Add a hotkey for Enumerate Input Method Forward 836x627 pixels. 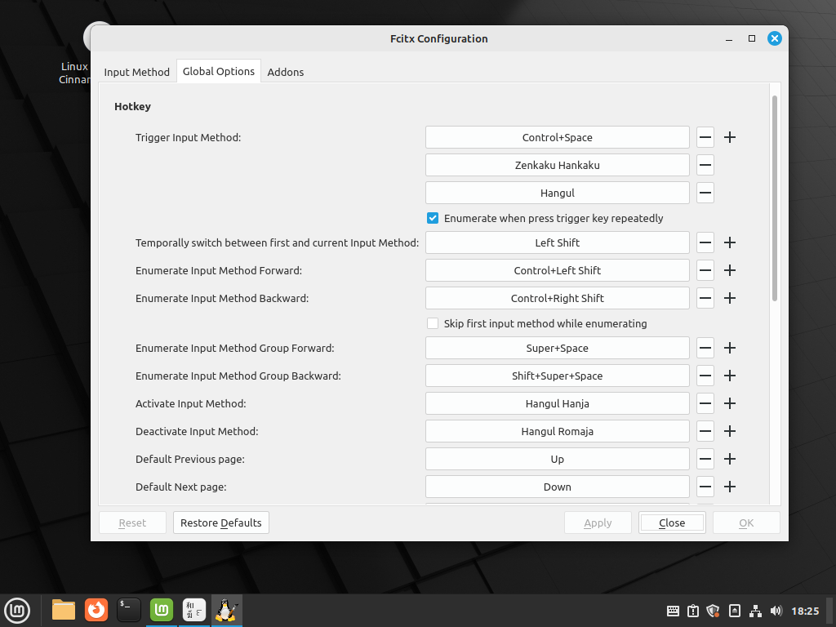click(730, 270)
